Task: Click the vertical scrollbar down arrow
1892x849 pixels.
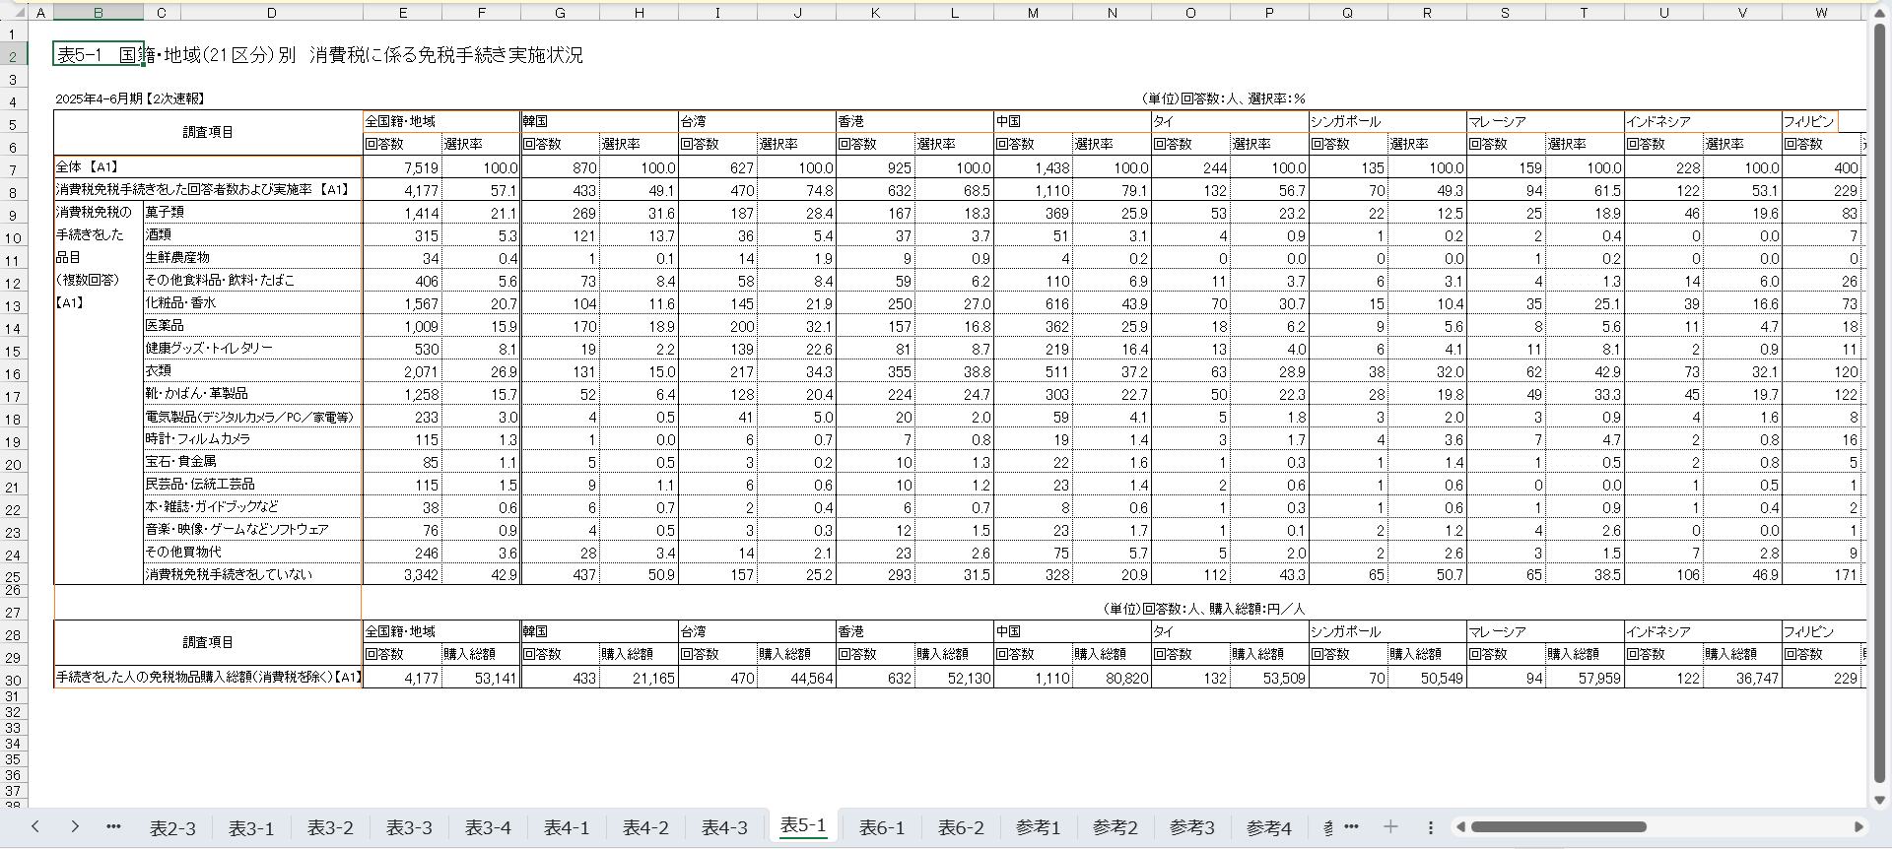Action: (1879, 800)
